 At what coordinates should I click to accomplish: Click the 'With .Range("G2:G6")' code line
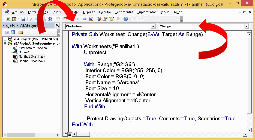point(109,64)
